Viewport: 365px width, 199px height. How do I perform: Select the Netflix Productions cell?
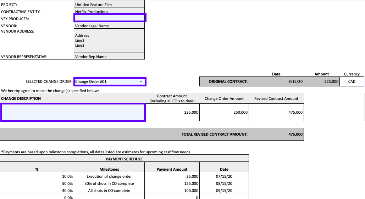pos(109,11)
